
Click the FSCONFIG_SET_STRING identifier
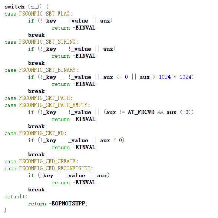pos(47,42)
